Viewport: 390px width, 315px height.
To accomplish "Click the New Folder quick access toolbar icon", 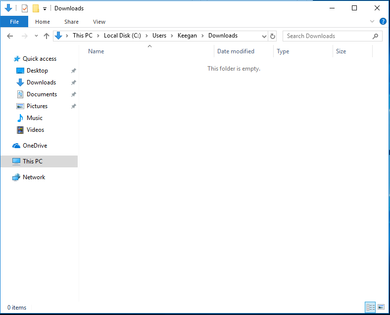I will (36, 8).
